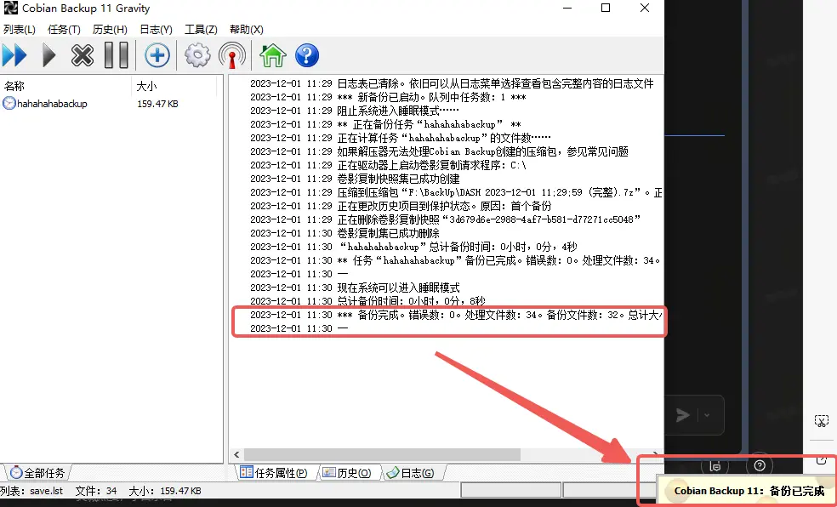
Task: Open the 列表(L) menu
Action: (20, 30)
